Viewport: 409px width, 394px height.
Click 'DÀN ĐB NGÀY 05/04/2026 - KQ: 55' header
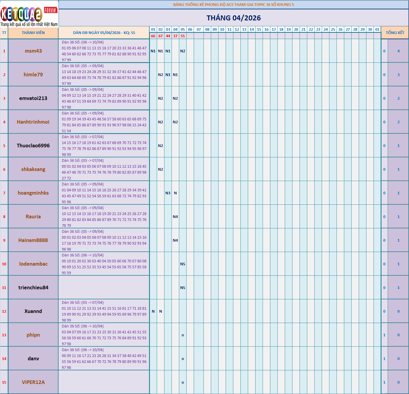104,33
